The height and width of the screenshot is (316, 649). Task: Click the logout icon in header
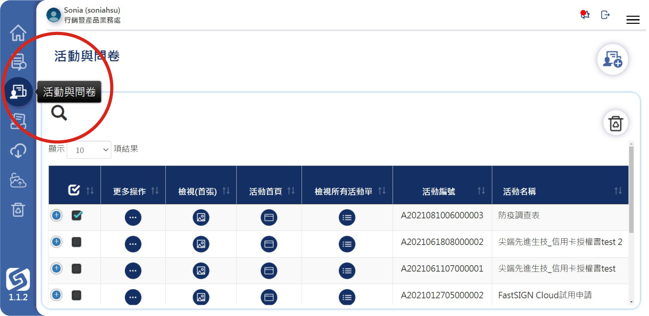(605, 15)
